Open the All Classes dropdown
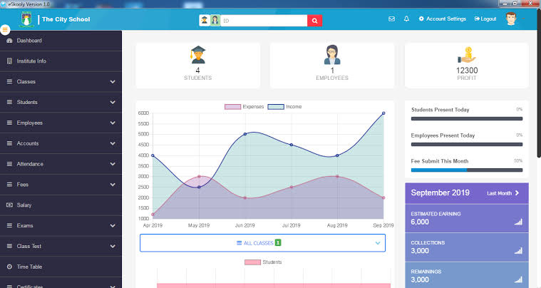Screen dimensions: 541x288 point(262,243)
